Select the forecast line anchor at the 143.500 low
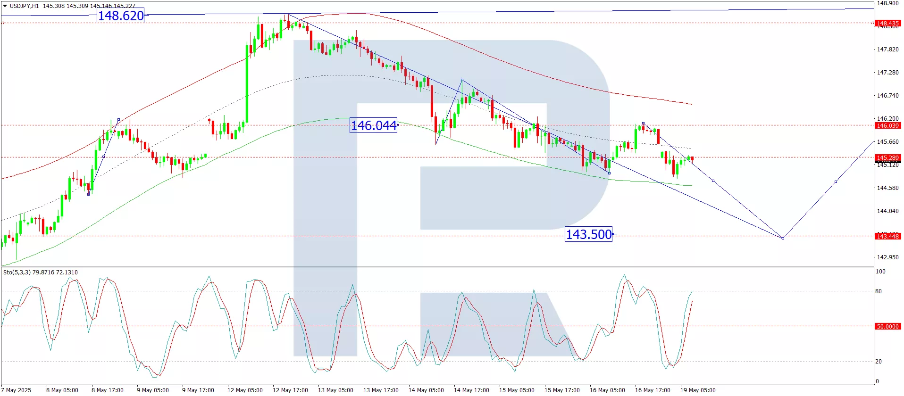Viewport: 904px width, 396px height. (x=783, y=238)
